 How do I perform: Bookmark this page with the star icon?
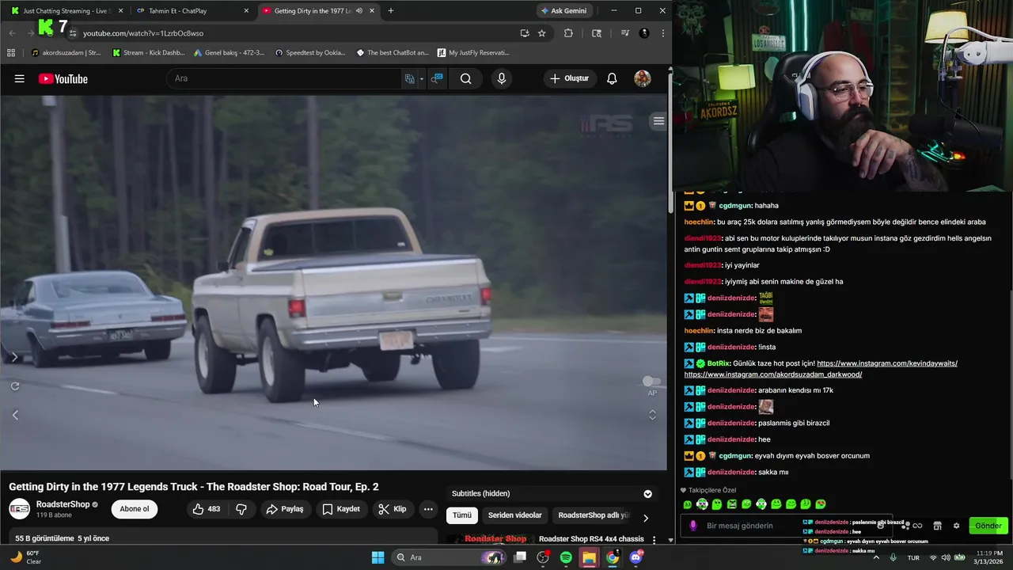[x=542, y=33]
